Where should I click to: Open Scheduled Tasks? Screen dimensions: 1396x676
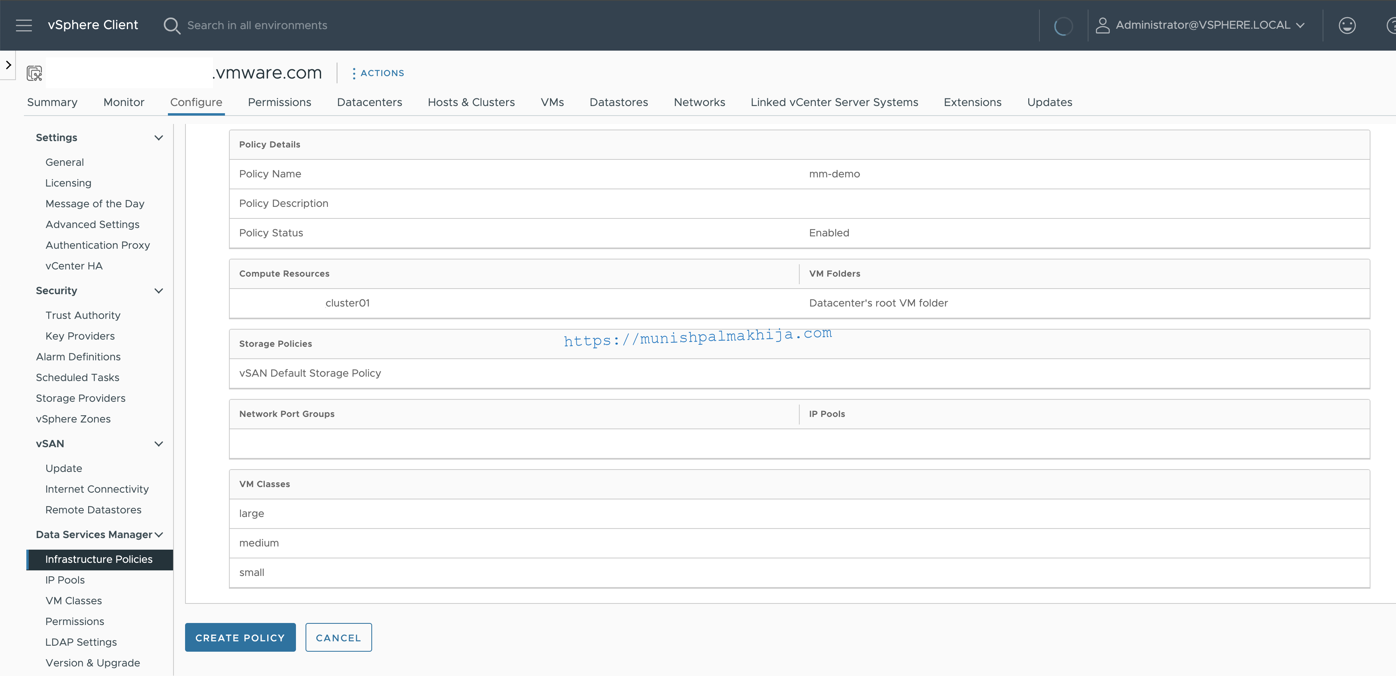point(77,377)
